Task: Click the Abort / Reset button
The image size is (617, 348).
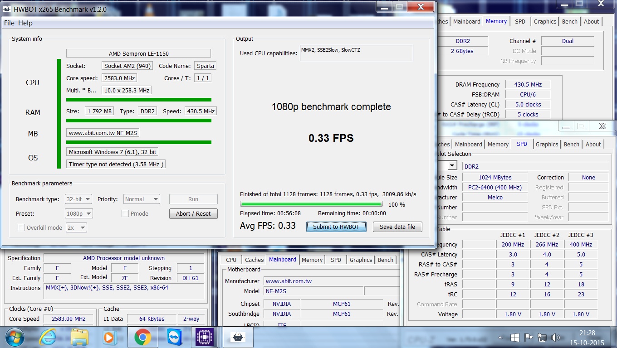Action: [193, 213]
